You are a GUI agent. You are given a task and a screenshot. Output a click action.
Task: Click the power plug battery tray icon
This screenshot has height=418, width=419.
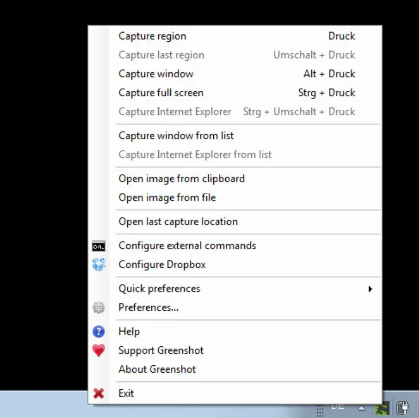click(x=403, y=408)
